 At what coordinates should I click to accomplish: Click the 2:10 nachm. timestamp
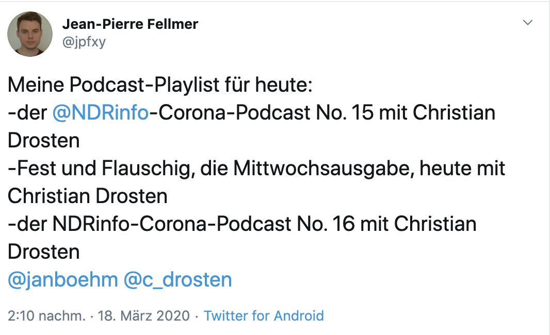click(x=46, y=315)
